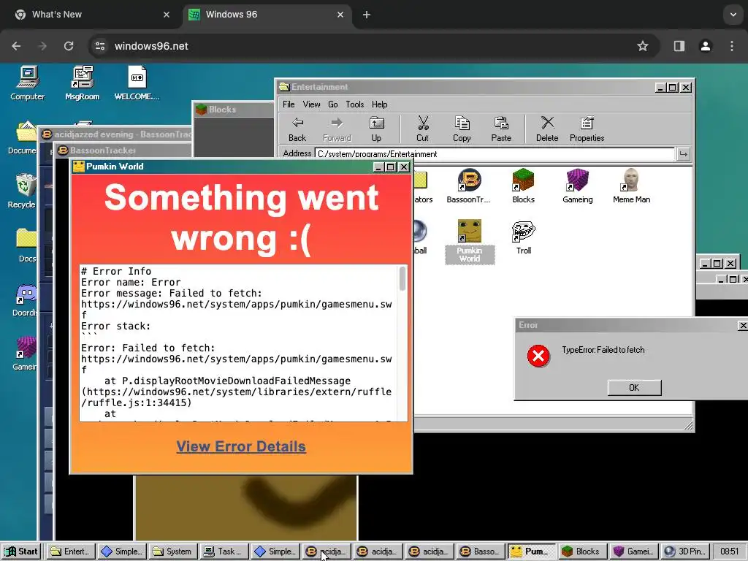The image size is (748, 561).
Task: Minimize the Entertainment window
Action: pos(660,88)
